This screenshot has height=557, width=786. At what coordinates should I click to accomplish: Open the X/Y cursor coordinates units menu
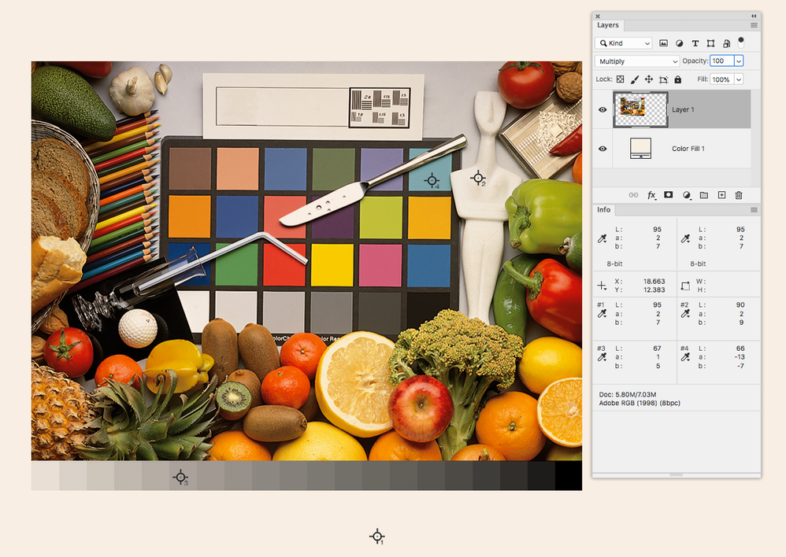tap(602, 286)
